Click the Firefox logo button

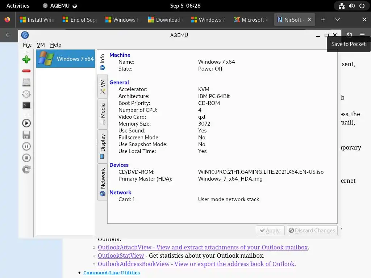point(7,20)
